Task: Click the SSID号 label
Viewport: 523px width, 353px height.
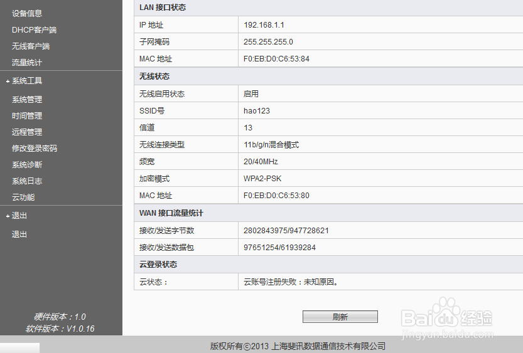Action: [x=152, y=111]
